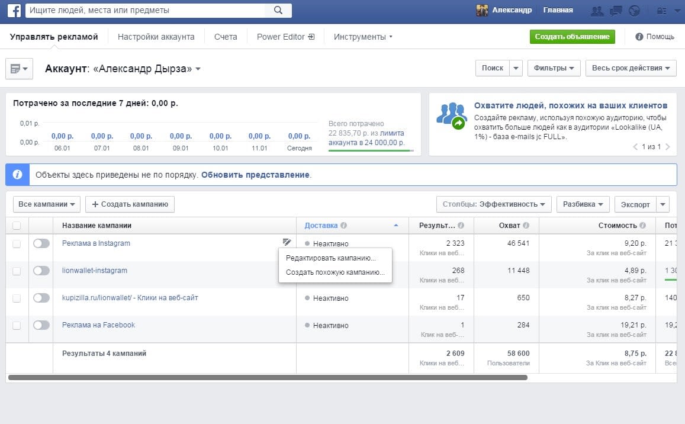Open account menu arrow in top bar
This screenshot has height=424, width=685.
[677, 11]
